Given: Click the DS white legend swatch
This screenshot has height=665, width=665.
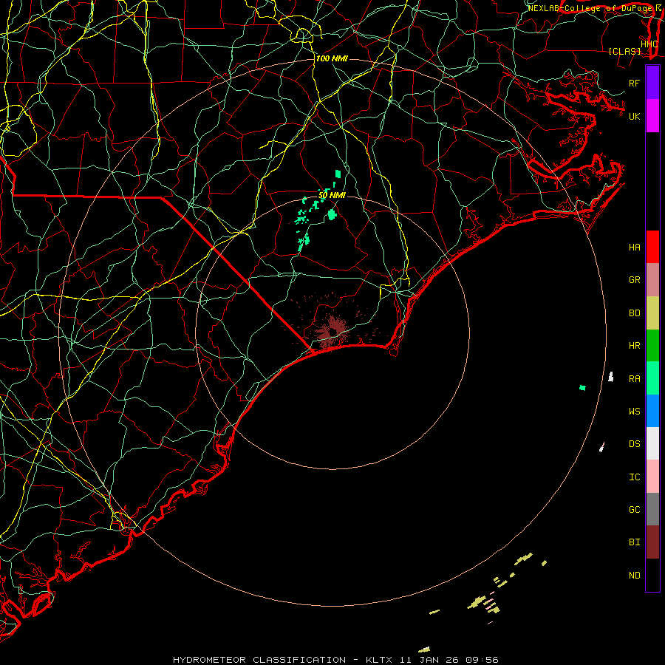Looking at the screenshot, I should tap(652, 443).
